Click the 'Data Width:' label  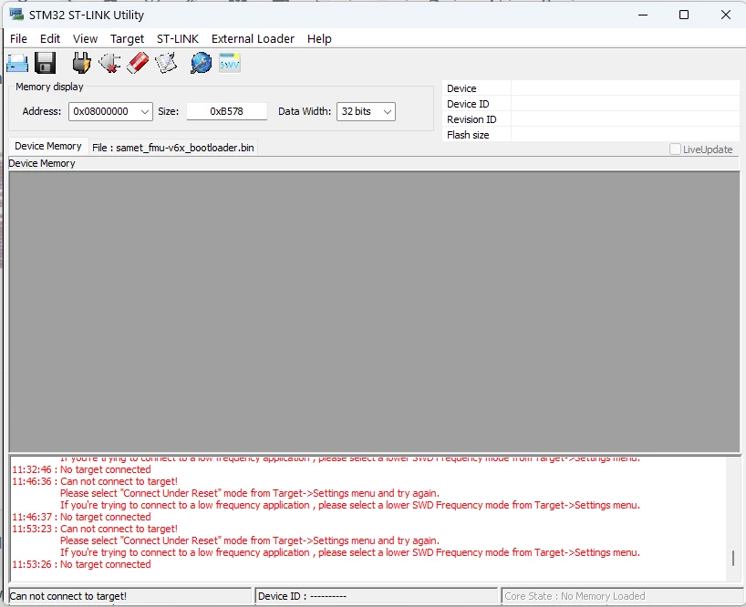[305, 111]
